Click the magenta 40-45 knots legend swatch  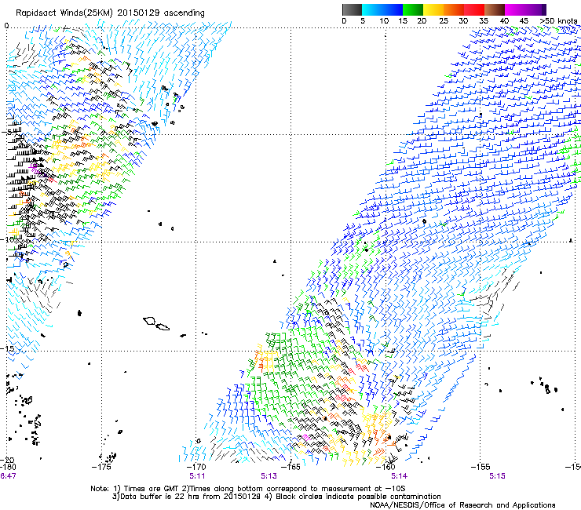515,9
